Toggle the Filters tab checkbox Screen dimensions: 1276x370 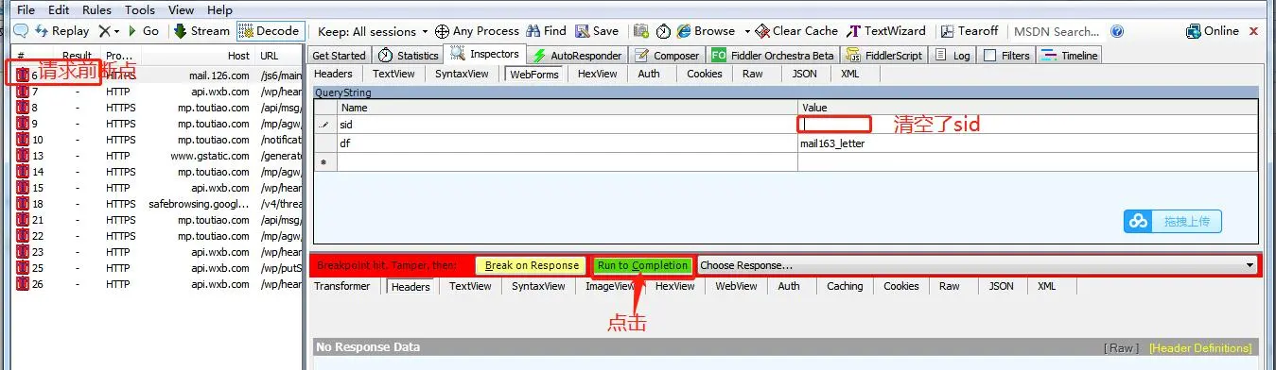point(990,56)
